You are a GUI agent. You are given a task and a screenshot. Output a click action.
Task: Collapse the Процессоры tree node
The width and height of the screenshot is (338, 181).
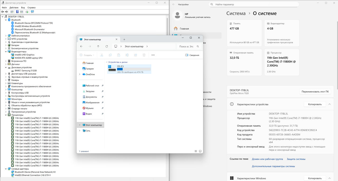[6, 115]
